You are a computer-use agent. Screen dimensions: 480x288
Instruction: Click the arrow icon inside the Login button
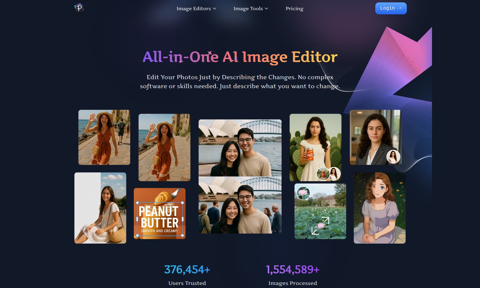399,8
